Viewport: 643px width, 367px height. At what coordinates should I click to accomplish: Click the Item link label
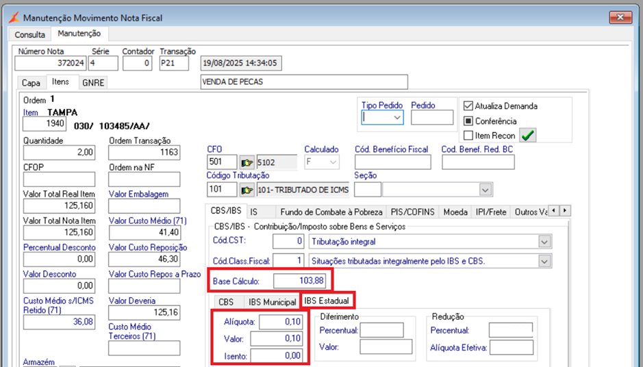coord(30,112)
